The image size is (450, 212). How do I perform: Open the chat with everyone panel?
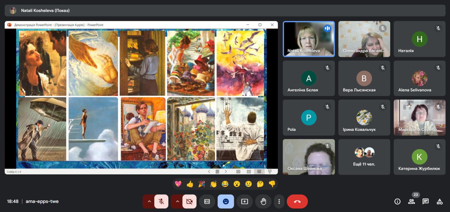[425, 201]
